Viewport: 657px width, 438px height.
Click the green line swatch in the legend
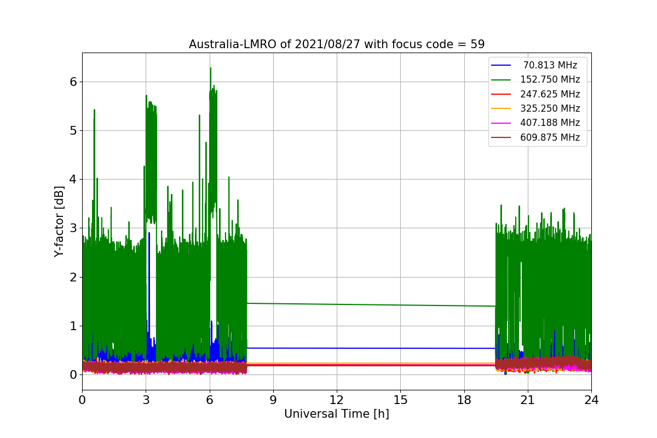[501, 80]
